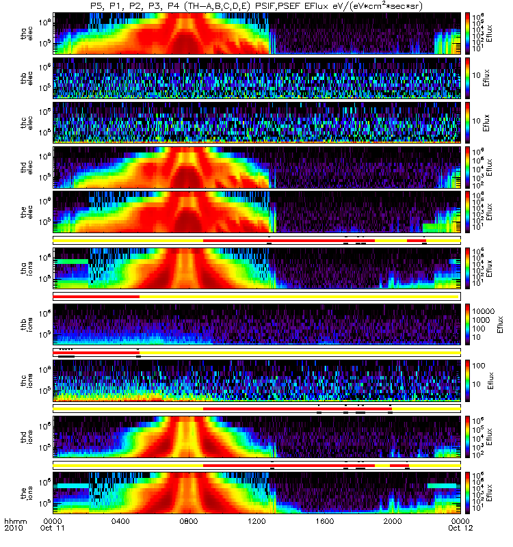Click the 'Oct 12' date label
The image size is (513, 547).
coord(460,528)
